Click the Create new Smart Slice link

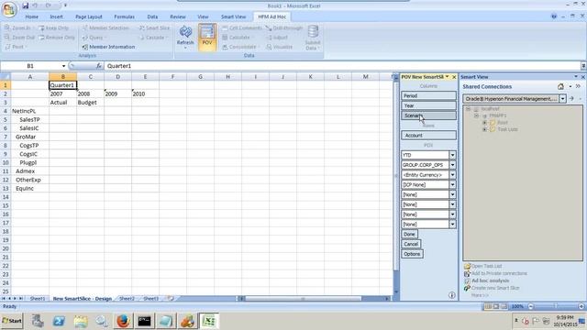(x=495, y=288)
